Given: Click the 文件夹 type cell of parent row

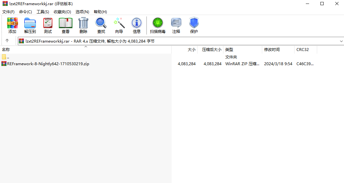Looking at the screenshot, I should (231, 57).
